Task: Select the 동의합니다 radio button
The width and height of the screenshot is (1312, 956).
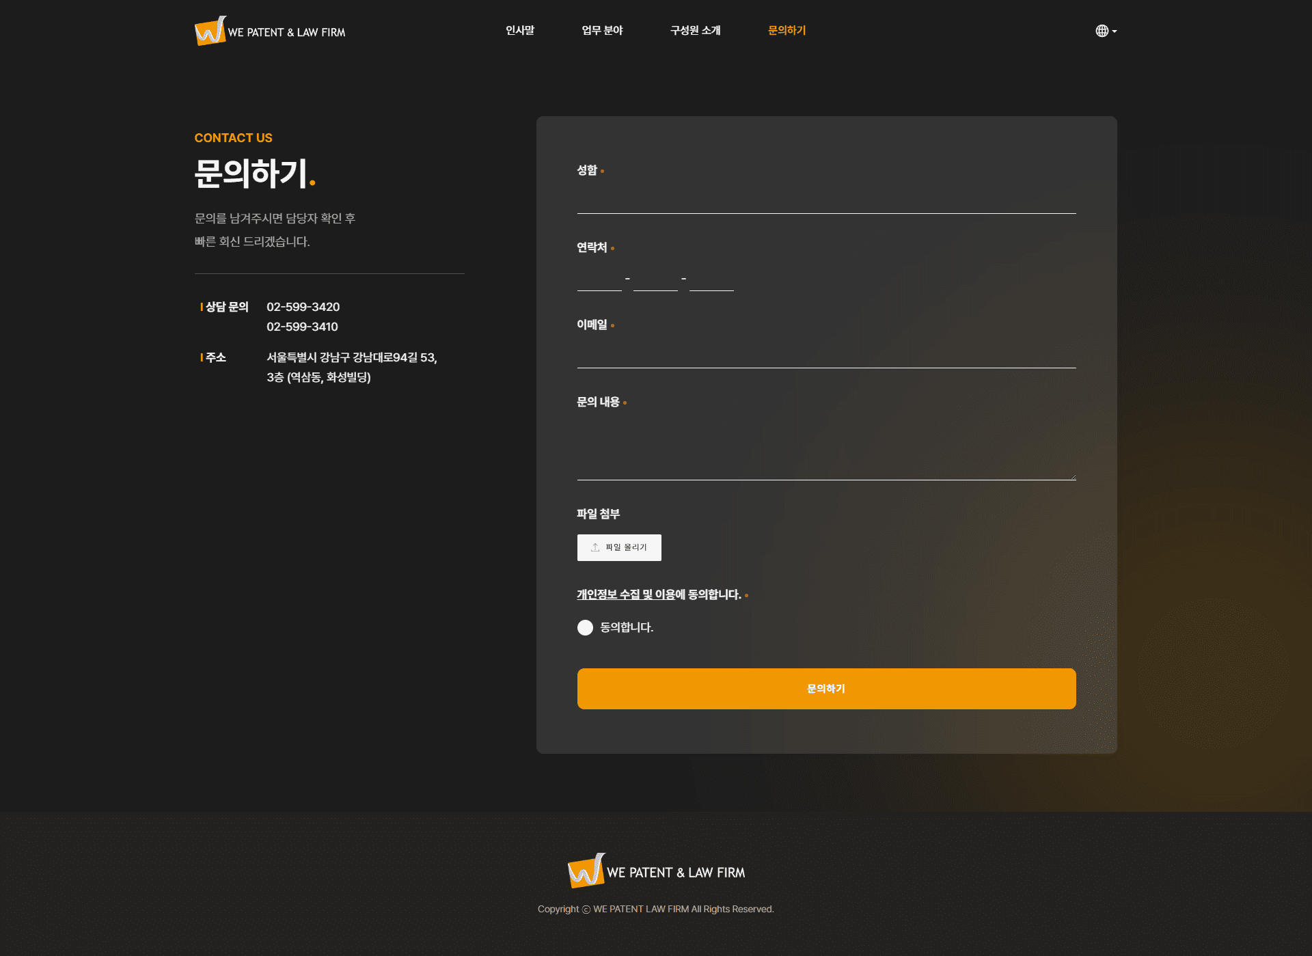Action: coord(585,627)
